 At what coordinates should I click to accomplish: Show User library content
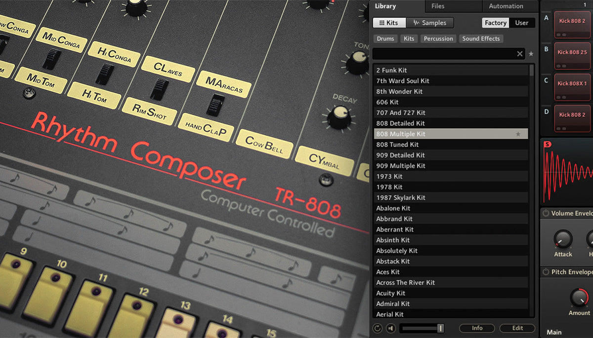coord(522,23)
